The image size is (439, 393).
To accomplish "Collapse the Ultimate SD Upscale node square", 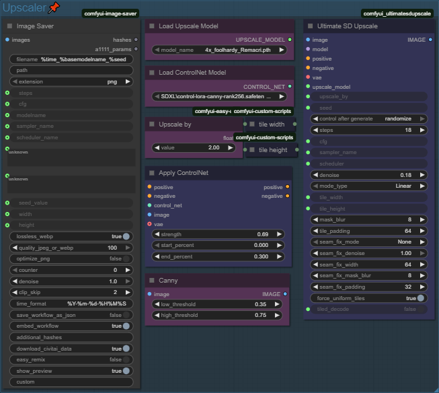I will pyautogui.click(x=310, y=26).
